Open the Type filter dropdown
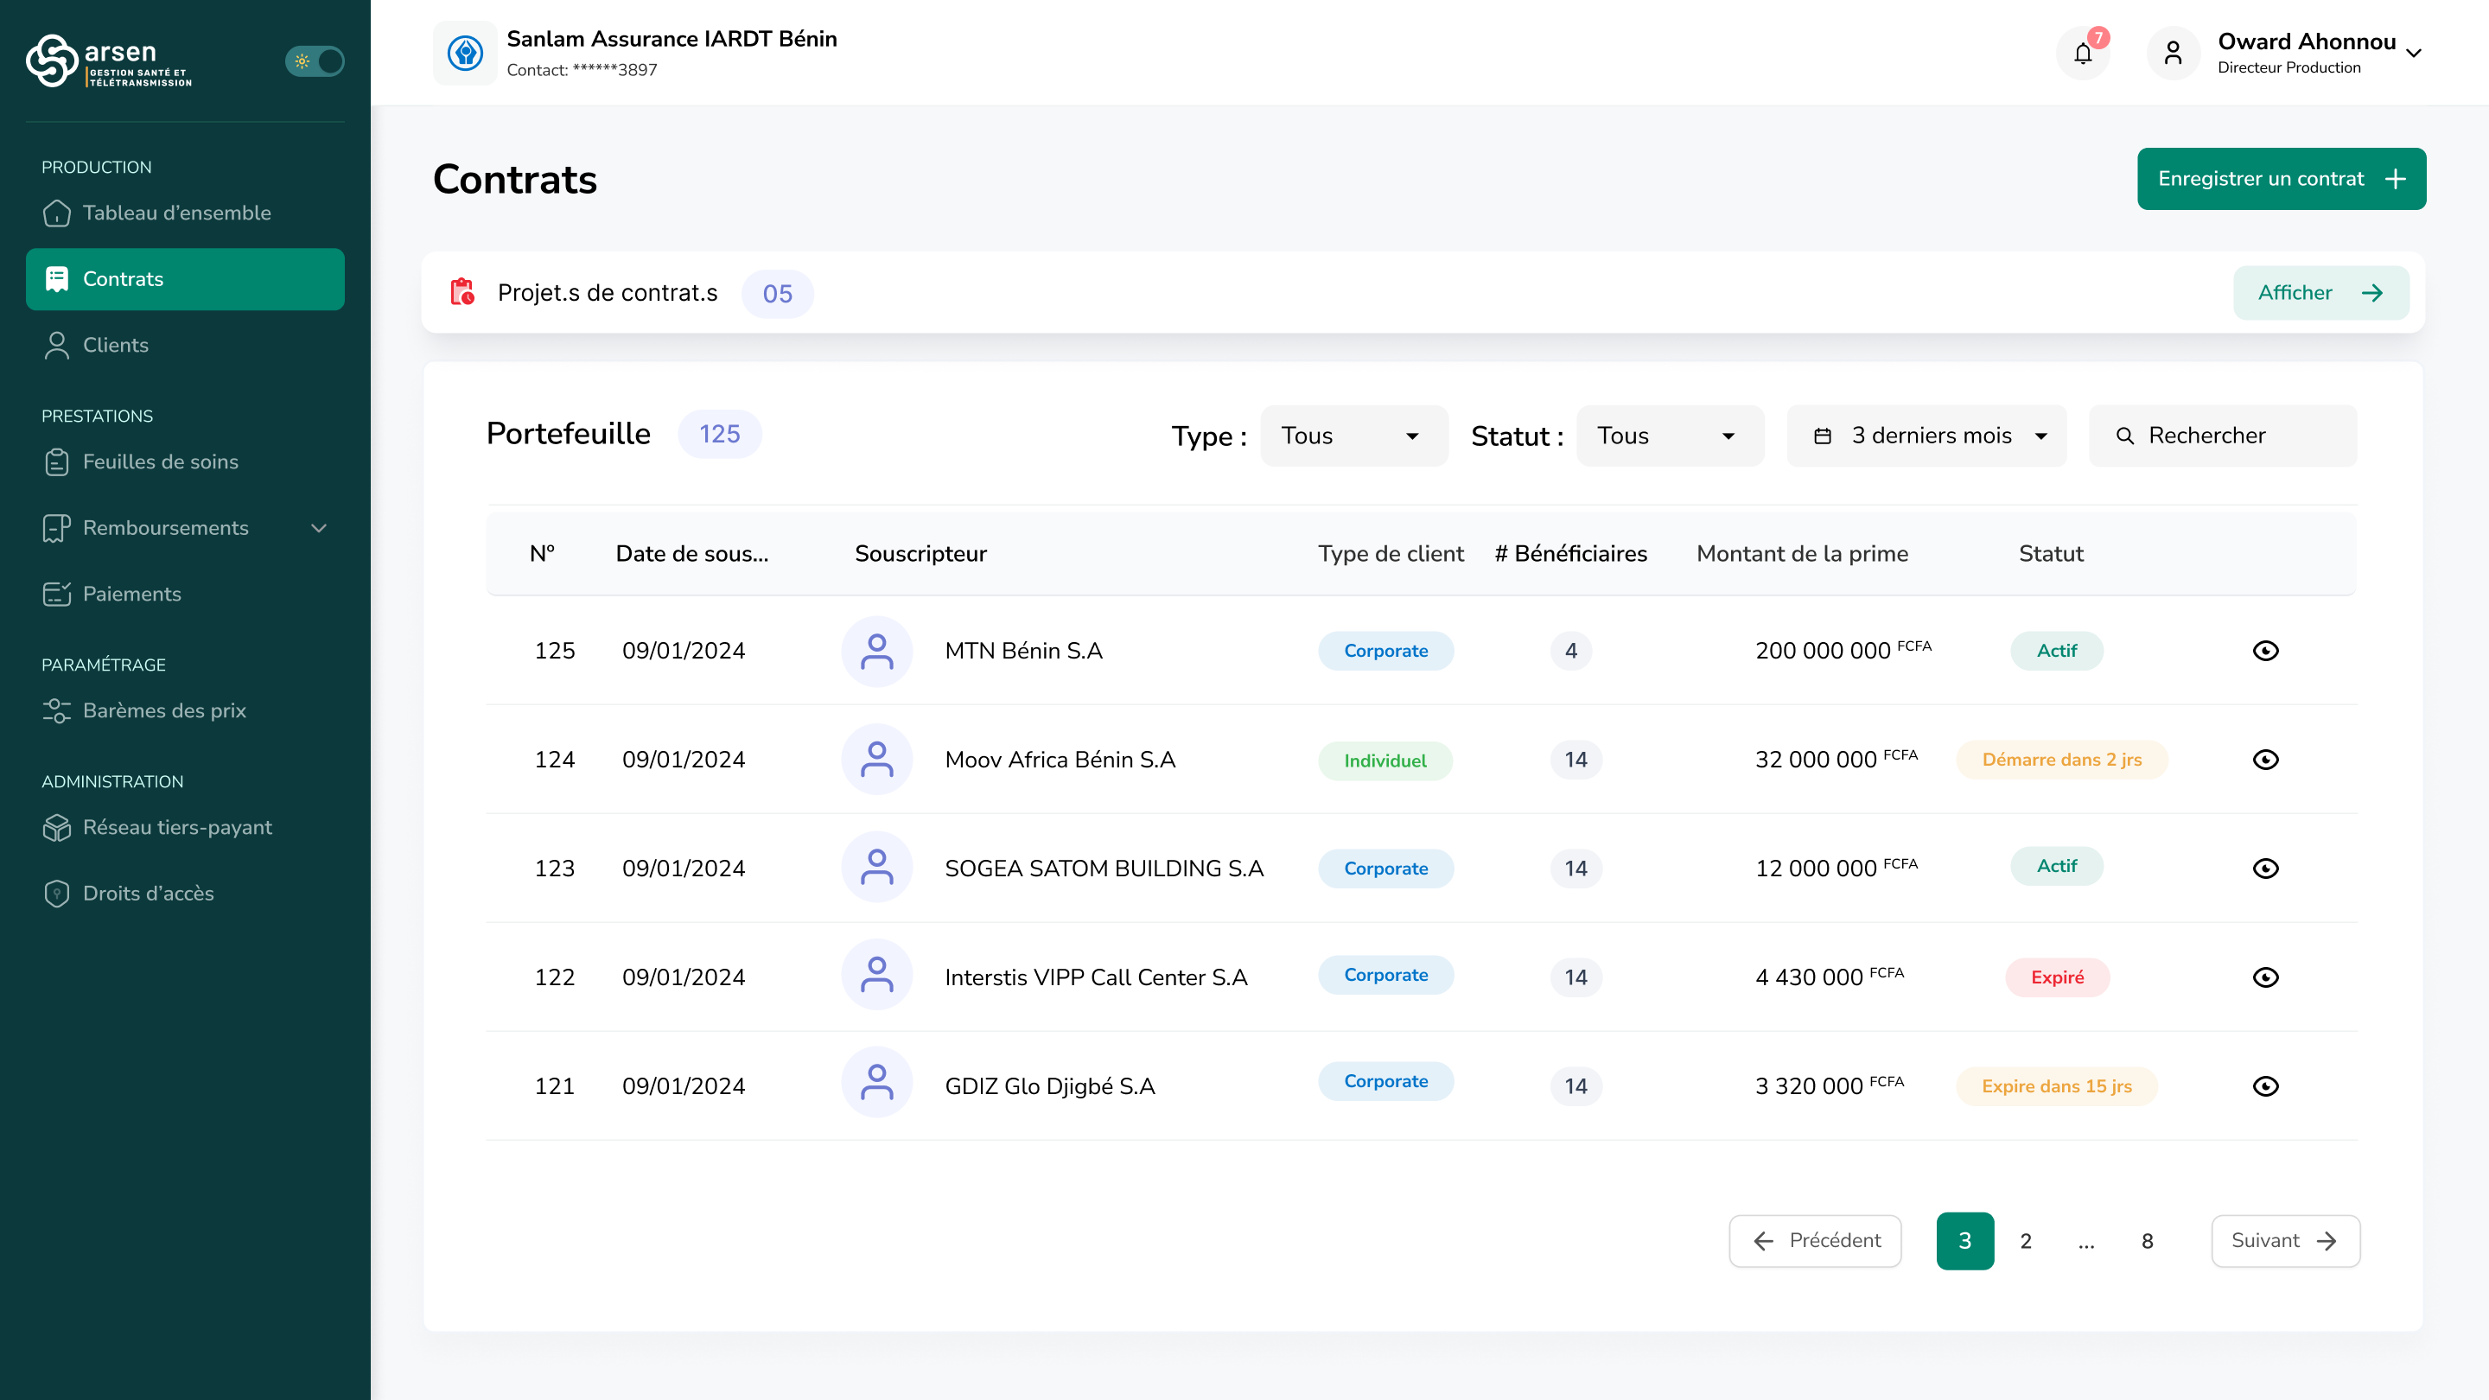Viewport: 2489px width, 1400px height. pos(1353,436)
